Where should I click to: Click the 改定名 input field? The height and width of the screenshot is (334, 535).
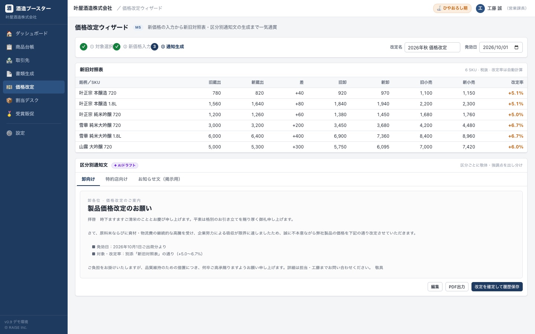click(432, 47)
